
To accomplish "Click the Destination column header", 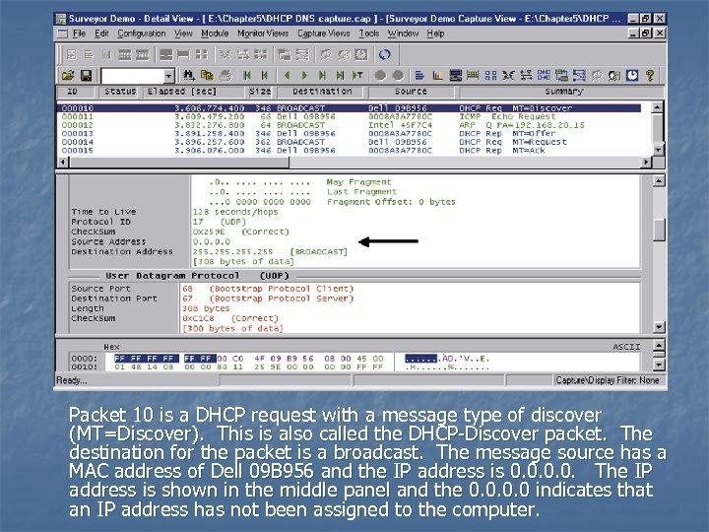I will pyautogui.click(x=321, y=92).
